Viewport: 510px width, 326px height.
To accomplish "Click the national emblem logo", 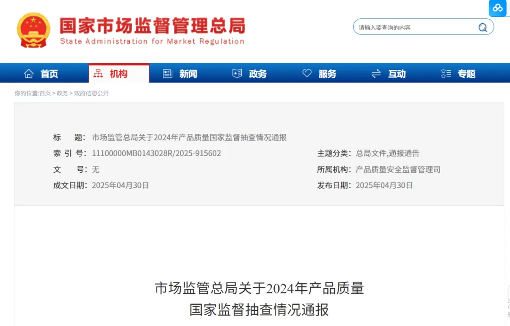I will 33,30.
